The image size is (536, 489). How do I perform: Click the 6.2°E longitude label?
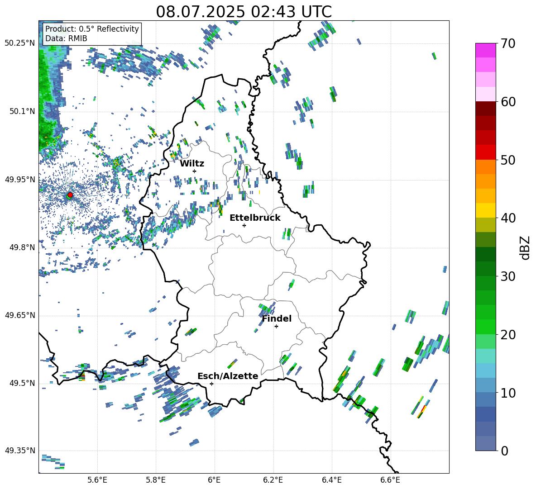(x=273, y=480)
